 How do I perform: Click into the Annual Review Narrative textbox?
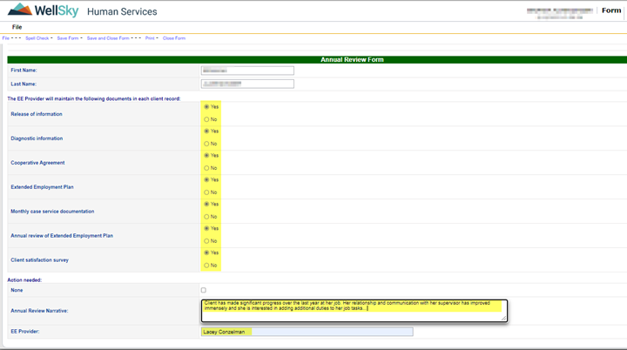tap(353, 311)
